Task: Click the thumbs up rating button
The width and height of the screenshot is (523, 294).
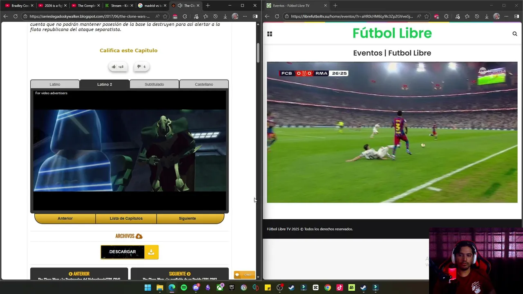Action: [118, 67]
